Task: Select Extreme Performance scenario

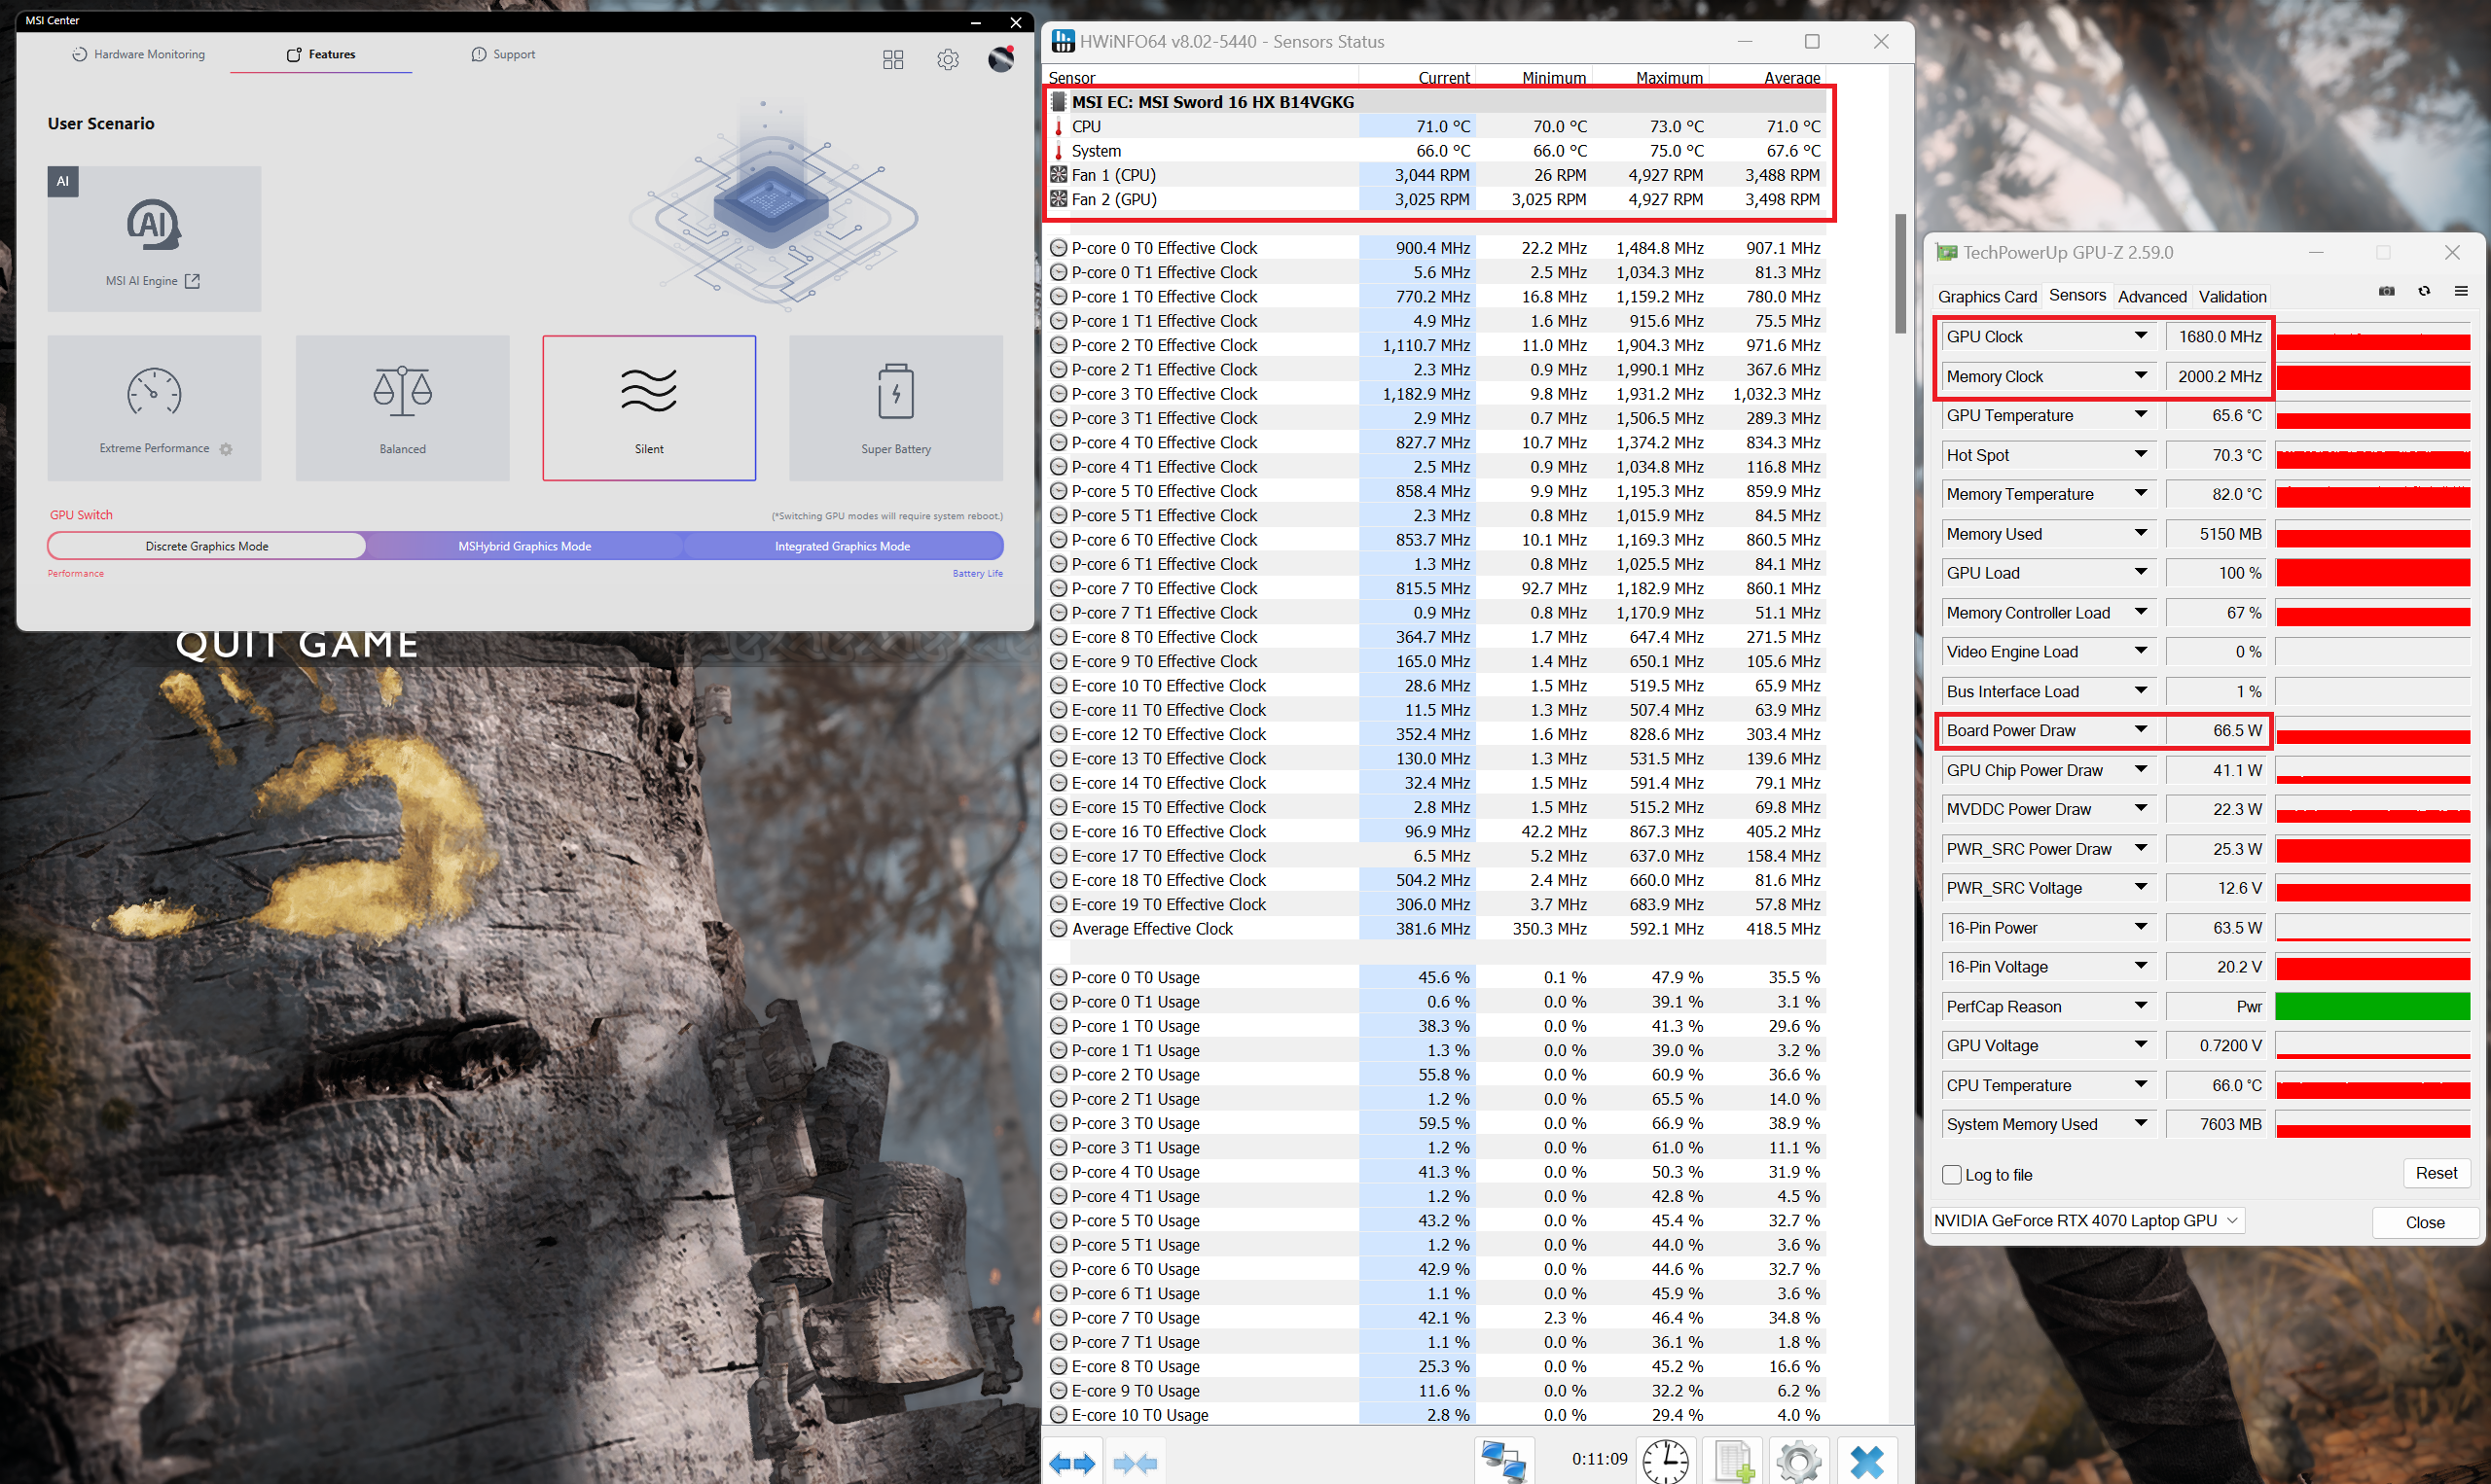Action: coord(154,407)
